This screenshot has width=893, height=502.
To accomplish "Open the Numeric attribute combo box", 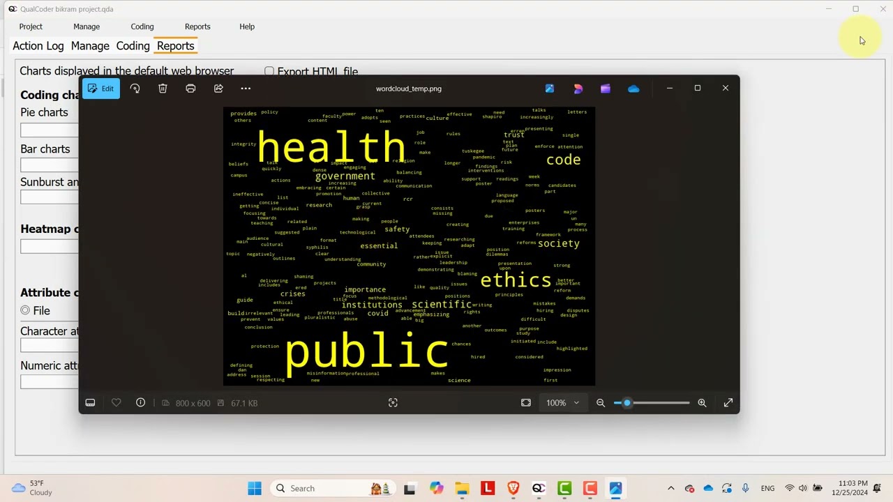I will pyautogui.click(x=50, y=381).
